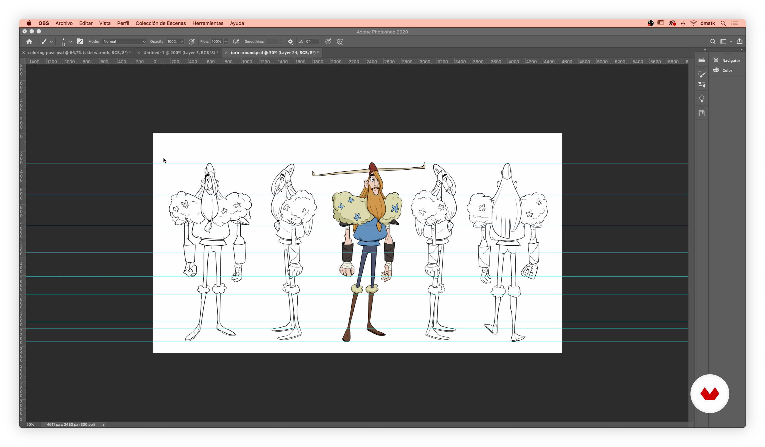Viewport: 765px width, 447px height.
Task: Select the Home screen icon in options bar
Action: click(29, 42)
